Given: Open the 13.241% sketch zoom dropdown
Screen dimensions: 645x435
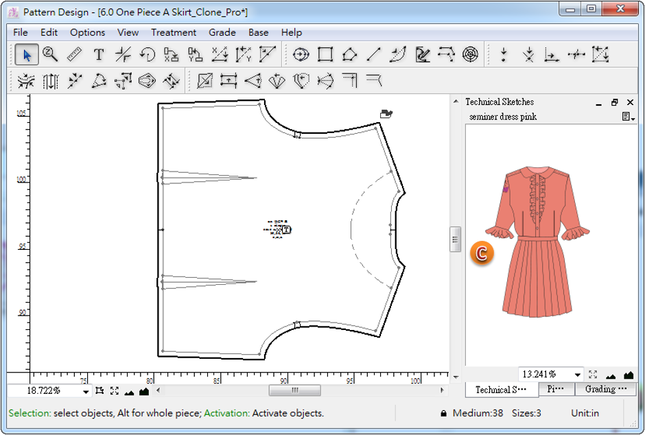Looking at the screenshot, I should pyautogui.click(x=578, y=375).
